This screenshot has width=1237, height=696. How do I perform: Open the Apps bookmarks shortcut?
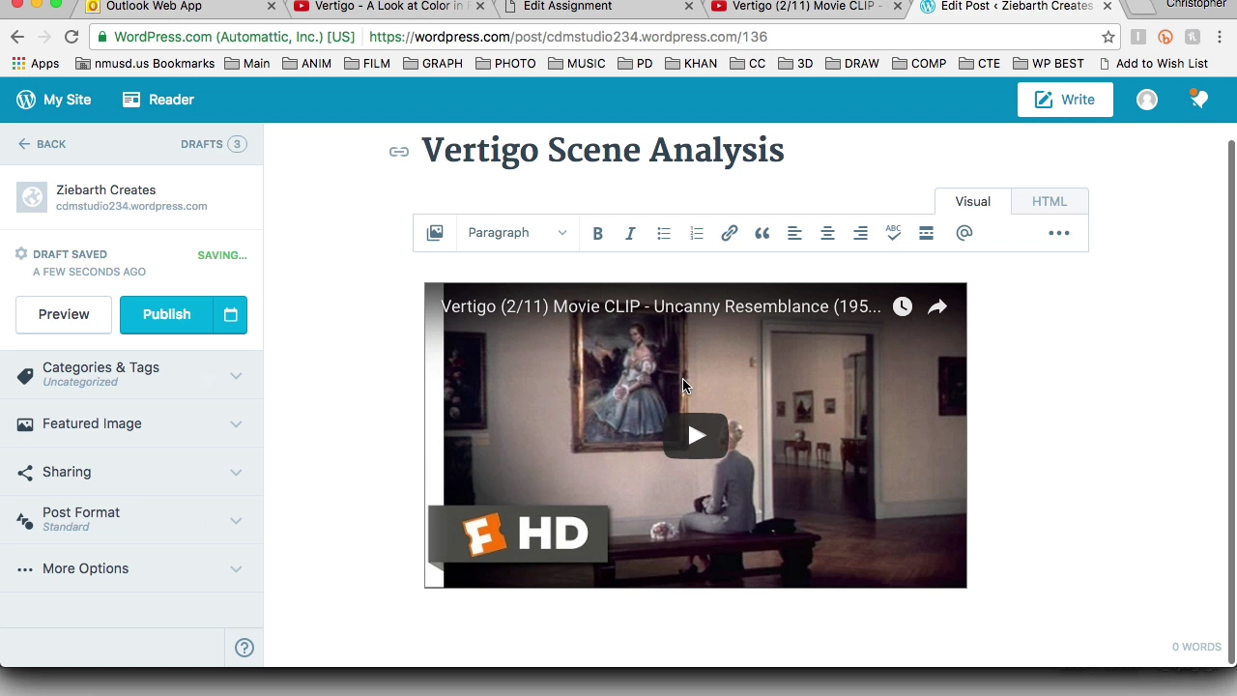pos(36,64)
